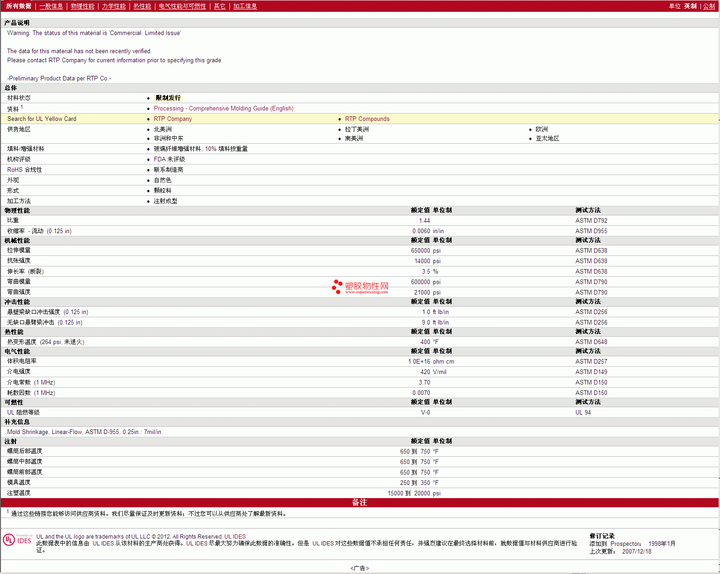This screenshot has width=720, height=574.
Task: Click the ASTM D648 test method
Action: click(x=591, y=342)
